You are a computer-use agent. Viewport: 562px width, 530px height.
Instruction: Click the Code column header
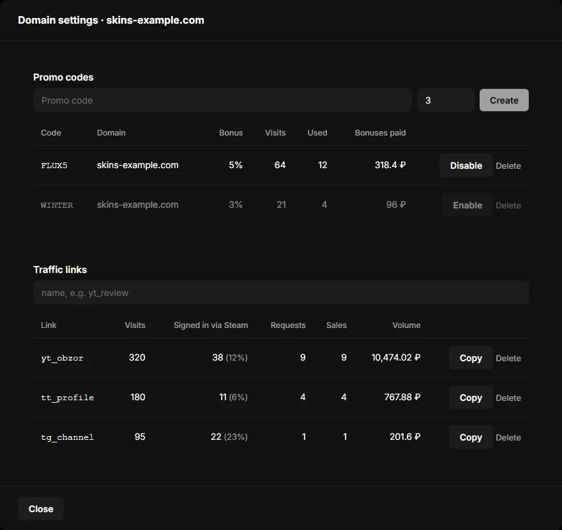click(x=51, y=133)
